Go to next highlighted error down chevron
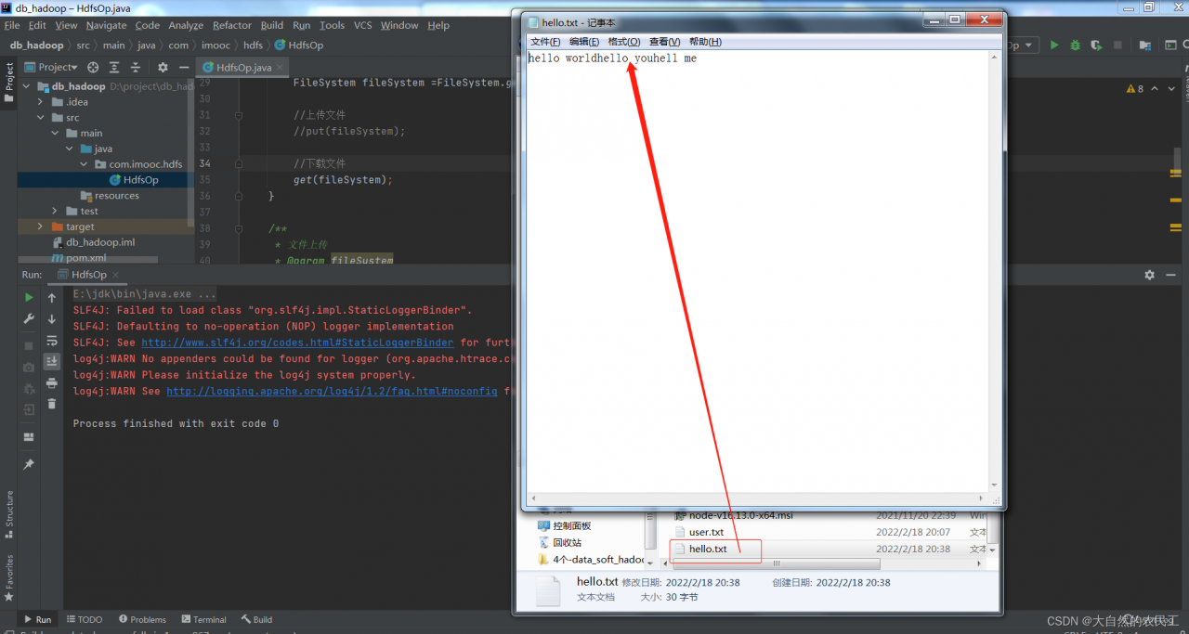Viewport: 1189px width, 634px height. pos(1169,88)
